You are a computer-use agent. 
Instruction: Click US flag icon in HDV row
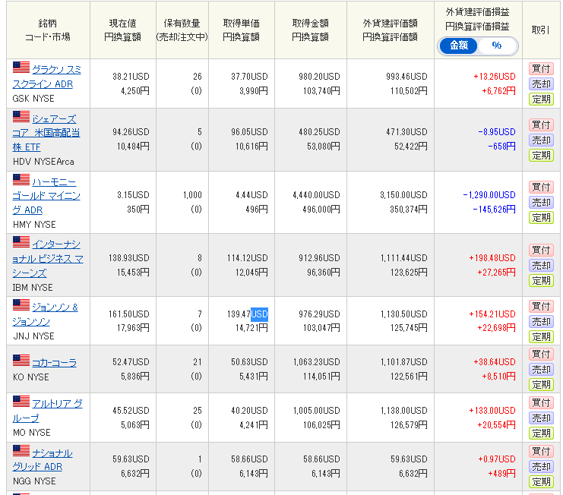21,117
